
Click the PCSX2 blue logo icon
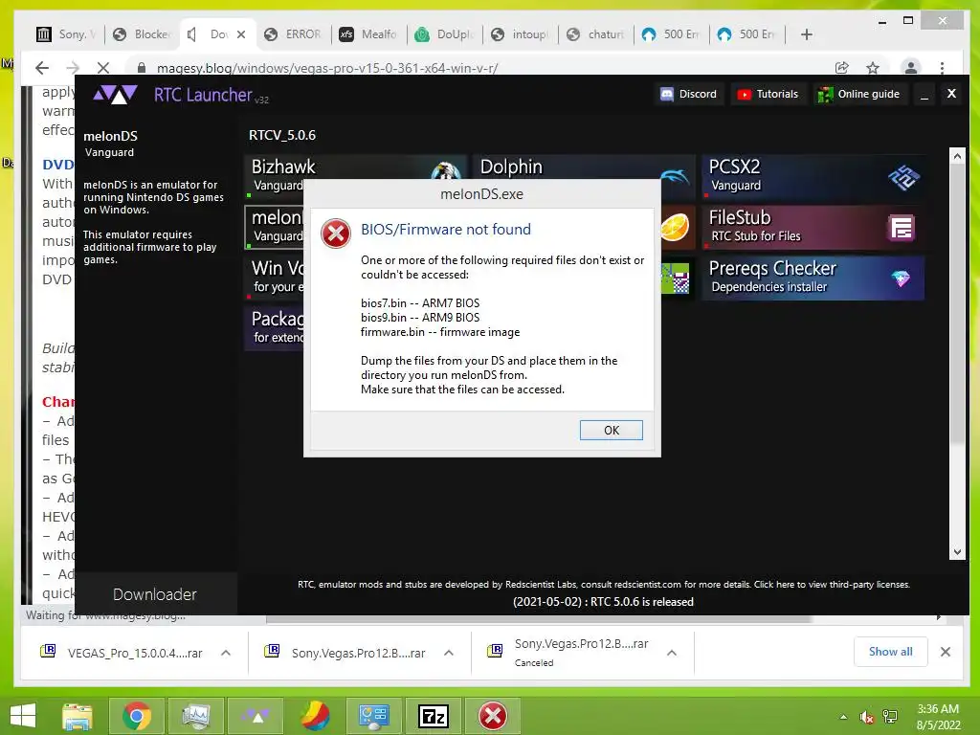click(x=903, y=177)
